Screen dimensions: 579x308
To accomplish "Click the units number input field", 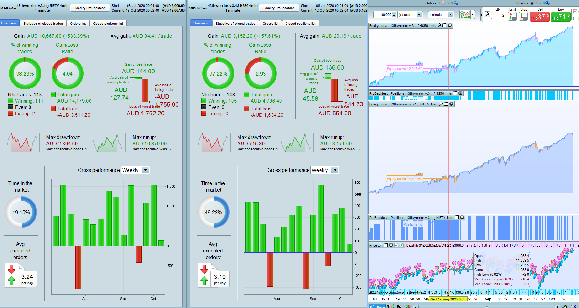I will coord(383,15).
